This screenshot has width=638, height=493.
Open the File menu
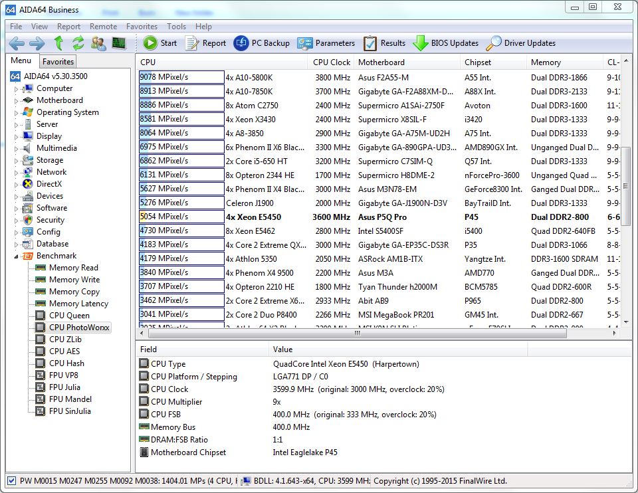click(16, 27)
